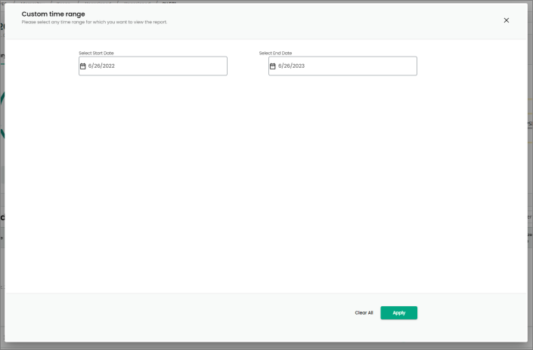This screenshot has width=533, height=350.
Task: Click empty space right of 6/26/2022
Action: [x=174, y=66]
